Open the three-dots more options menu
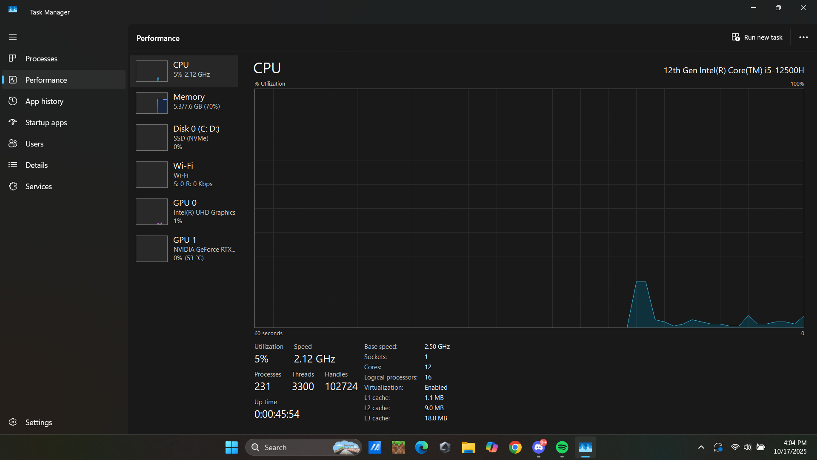 coord(803,37)
